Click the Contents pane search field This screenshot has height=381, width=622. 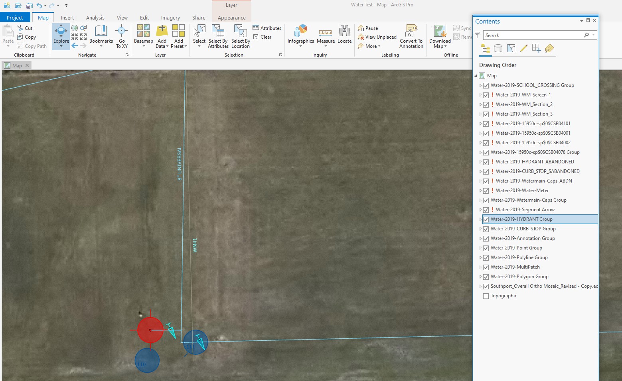533,35
